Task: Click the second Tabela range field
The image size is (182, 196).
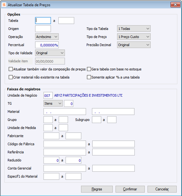Action: pyautogui.click(x=66, y=21)
